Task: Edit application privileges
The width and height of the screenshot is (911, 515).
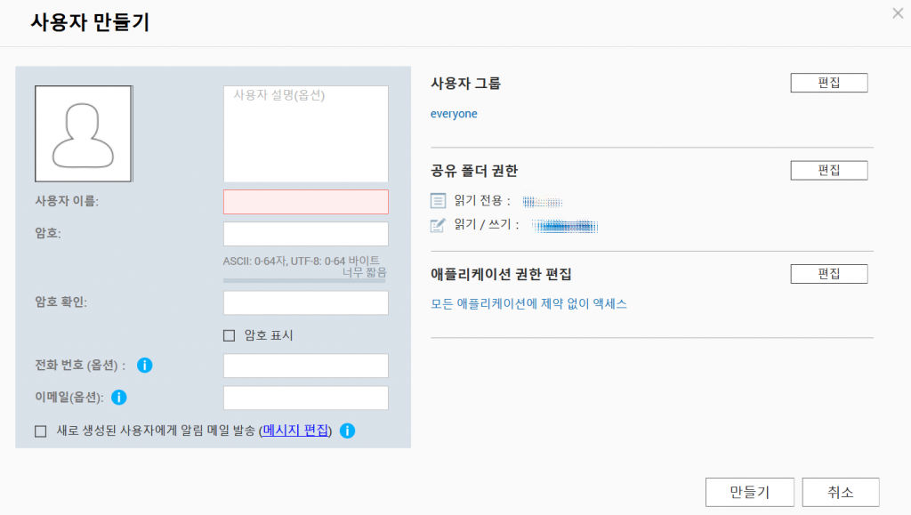Action: [829, 274]
